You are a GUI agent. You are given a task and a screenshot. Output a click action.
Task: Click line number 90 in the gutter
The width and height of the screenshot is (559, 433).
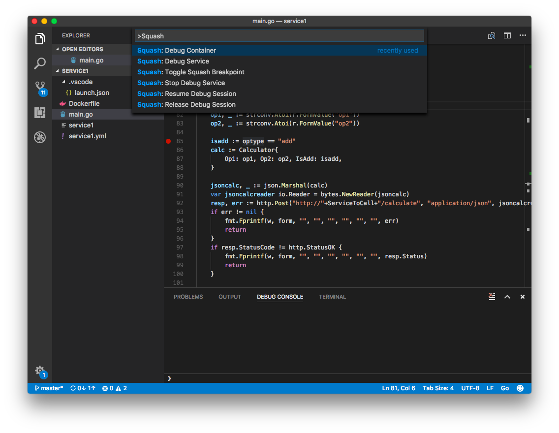(180, 186)
